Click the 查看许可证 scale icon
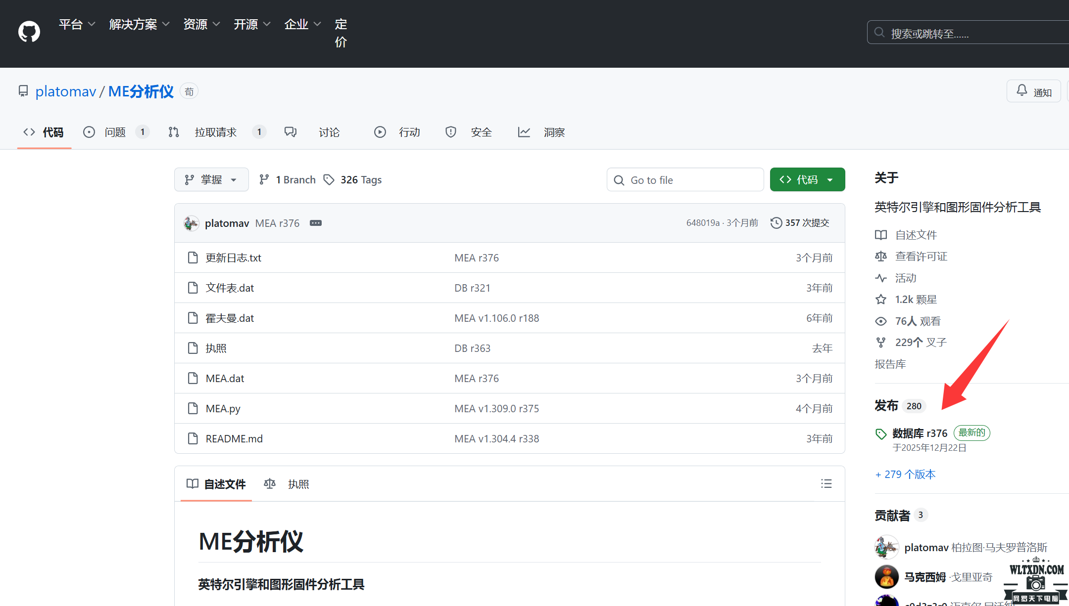 coord(881,256)
